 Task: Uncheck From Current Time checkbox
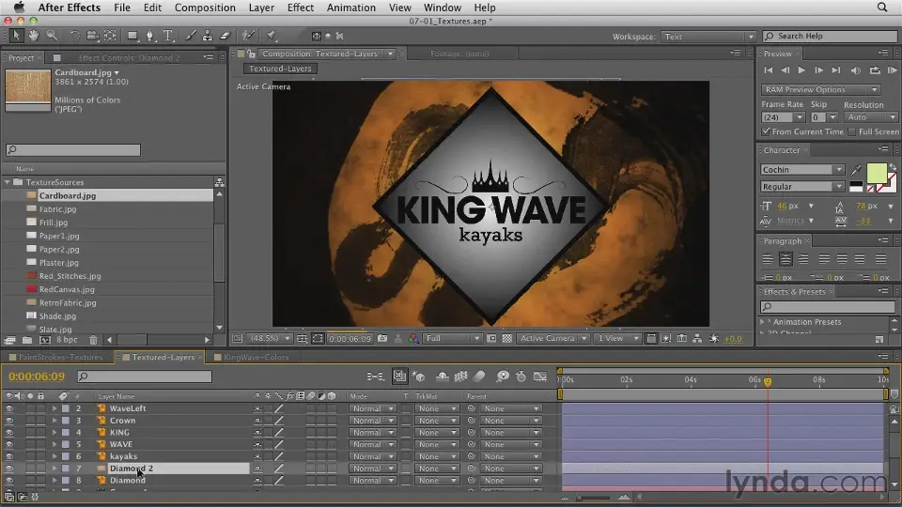[x=767, y=131]
